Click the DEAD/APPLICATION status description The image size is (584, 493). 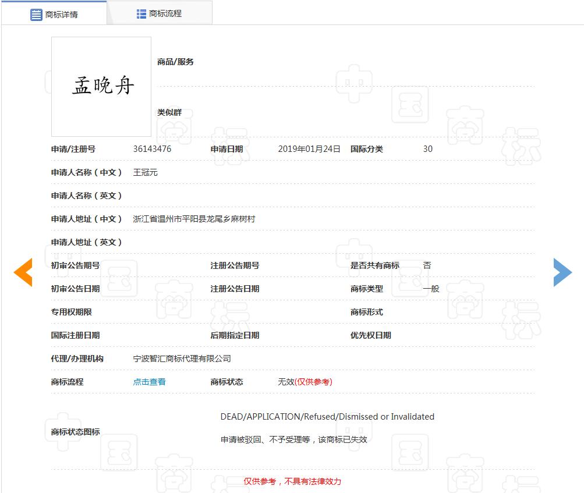(x=327, y=417)
